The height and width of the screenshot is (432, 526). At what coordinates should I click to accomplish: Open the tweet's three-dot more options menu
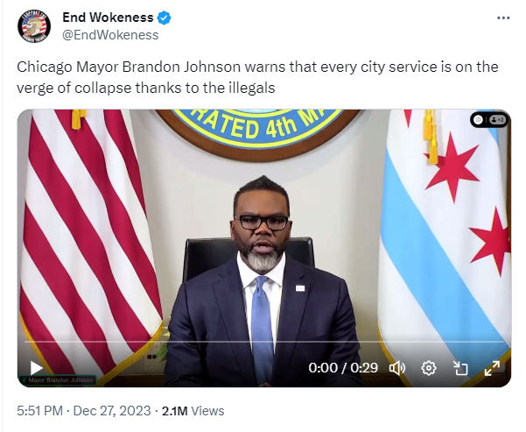coord(503,18)
